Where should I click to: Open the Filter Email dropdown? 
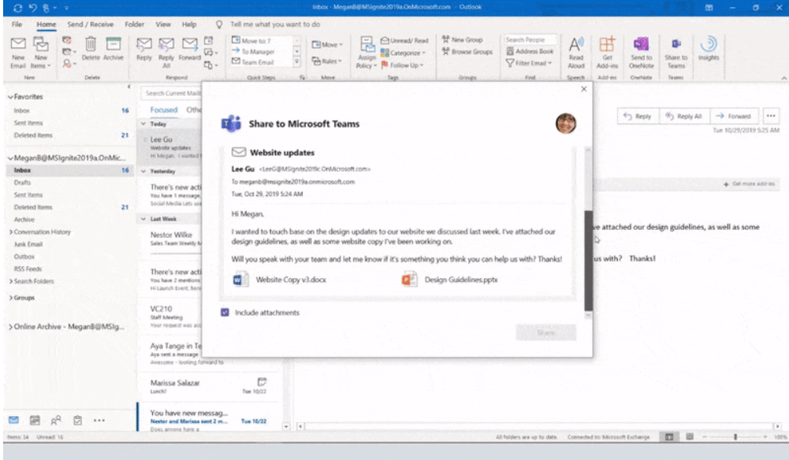click(529, 63)
